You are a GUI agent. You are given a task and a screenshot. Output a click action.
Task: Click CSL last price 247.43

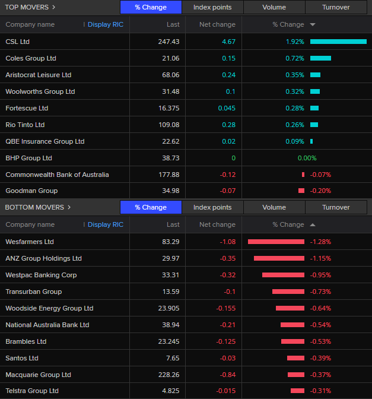tap(169, 42)
